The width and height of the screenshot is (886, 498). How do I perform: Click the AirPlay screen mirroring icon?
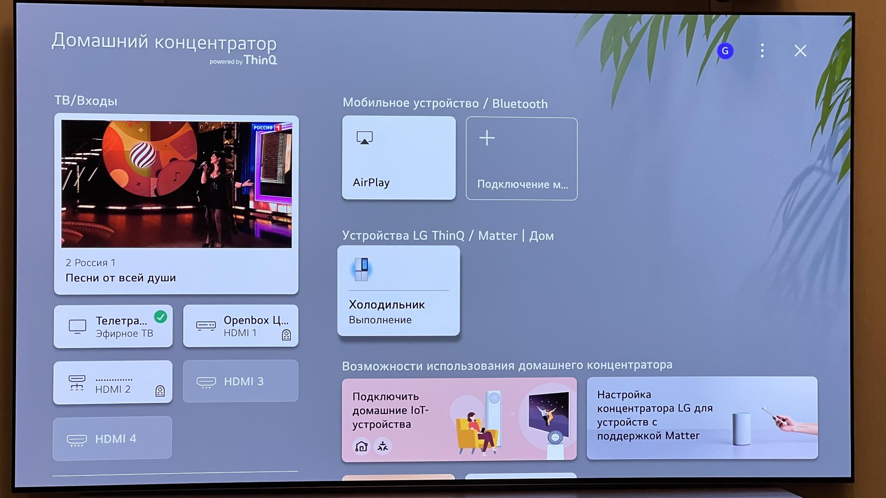(364, 138)
